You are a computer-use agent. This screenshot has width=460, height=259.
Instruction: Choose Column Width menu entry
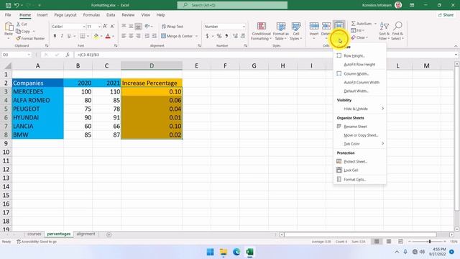click(x=359, y=73)
